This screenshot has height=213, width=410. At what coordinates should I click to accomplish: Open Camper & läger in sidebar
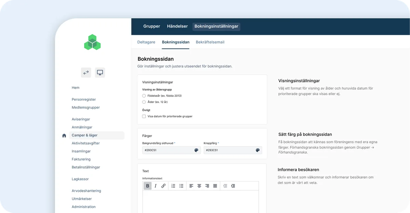(x=97, y=135)
